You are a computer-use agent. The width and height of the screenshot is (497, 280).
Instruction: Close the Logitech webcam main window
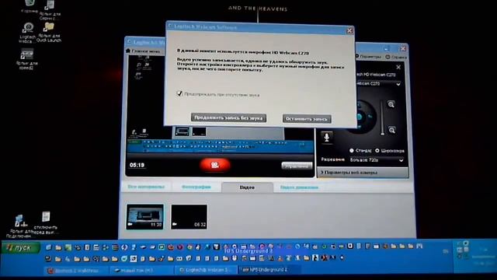[402, 48]
